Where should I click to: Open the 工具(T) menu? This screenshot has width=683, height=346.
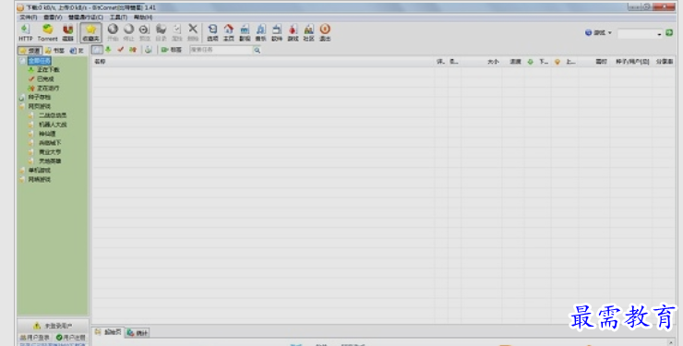click(x=118, y=17)
